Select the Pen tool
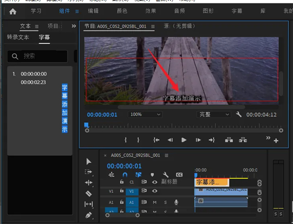293x224 pixels. pos(88,214)
